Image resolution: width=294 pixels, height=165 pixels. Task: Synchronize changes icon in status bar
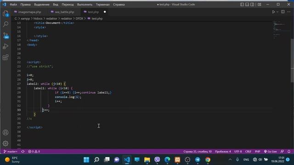23,151
